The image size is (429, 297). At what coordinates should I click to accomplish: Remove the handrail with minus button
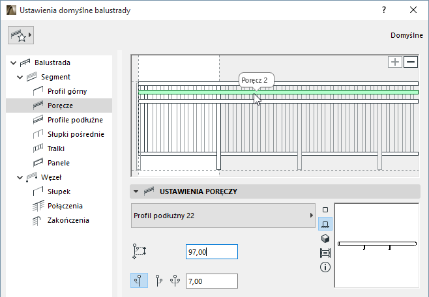pyautogui.click(x=411, y=62)
